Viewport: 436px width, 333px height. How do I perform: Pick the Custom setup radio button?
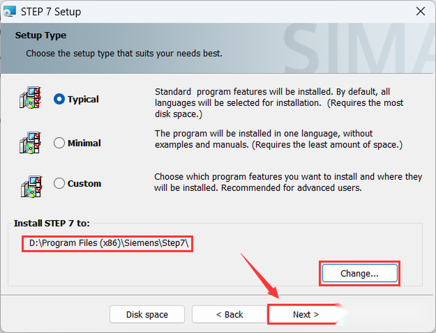click(x=59, y=183)
